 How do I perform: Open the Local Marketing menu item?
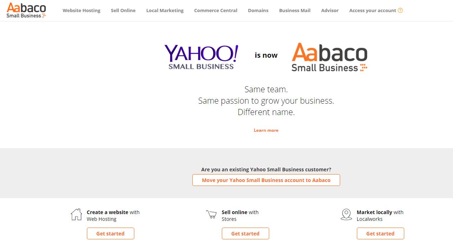165,10
